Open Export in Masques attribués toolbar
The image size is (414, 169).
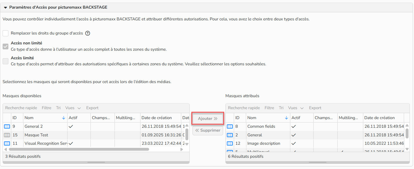pos(315,108)
